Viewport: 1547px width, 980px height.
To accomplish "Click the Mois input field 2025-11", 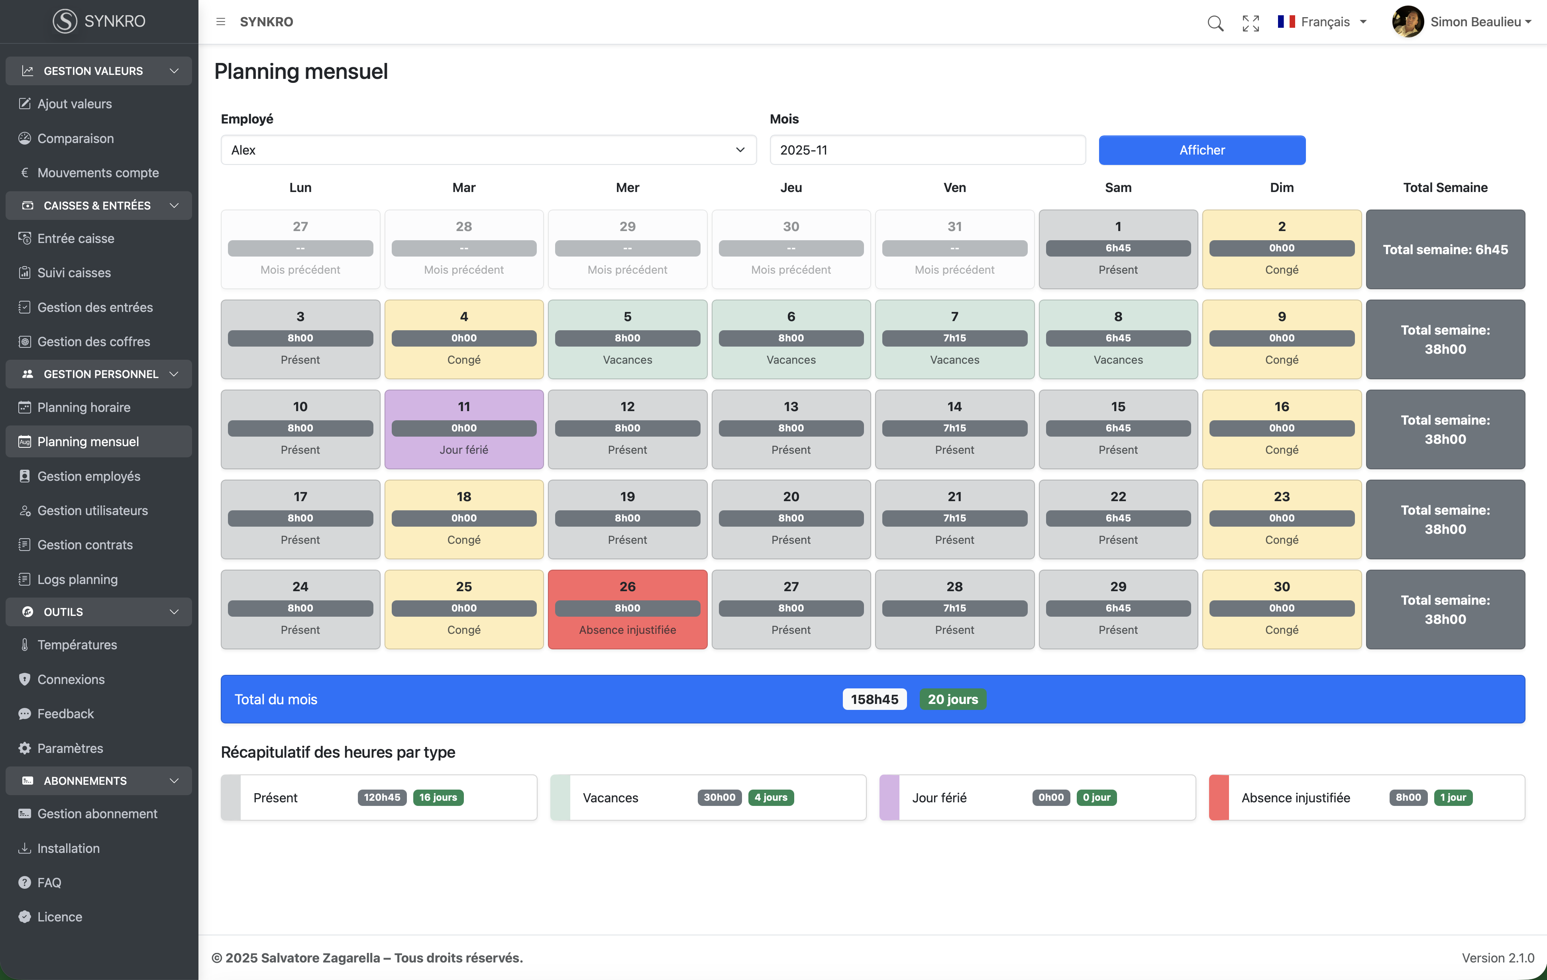I will (x=927, y=150).
